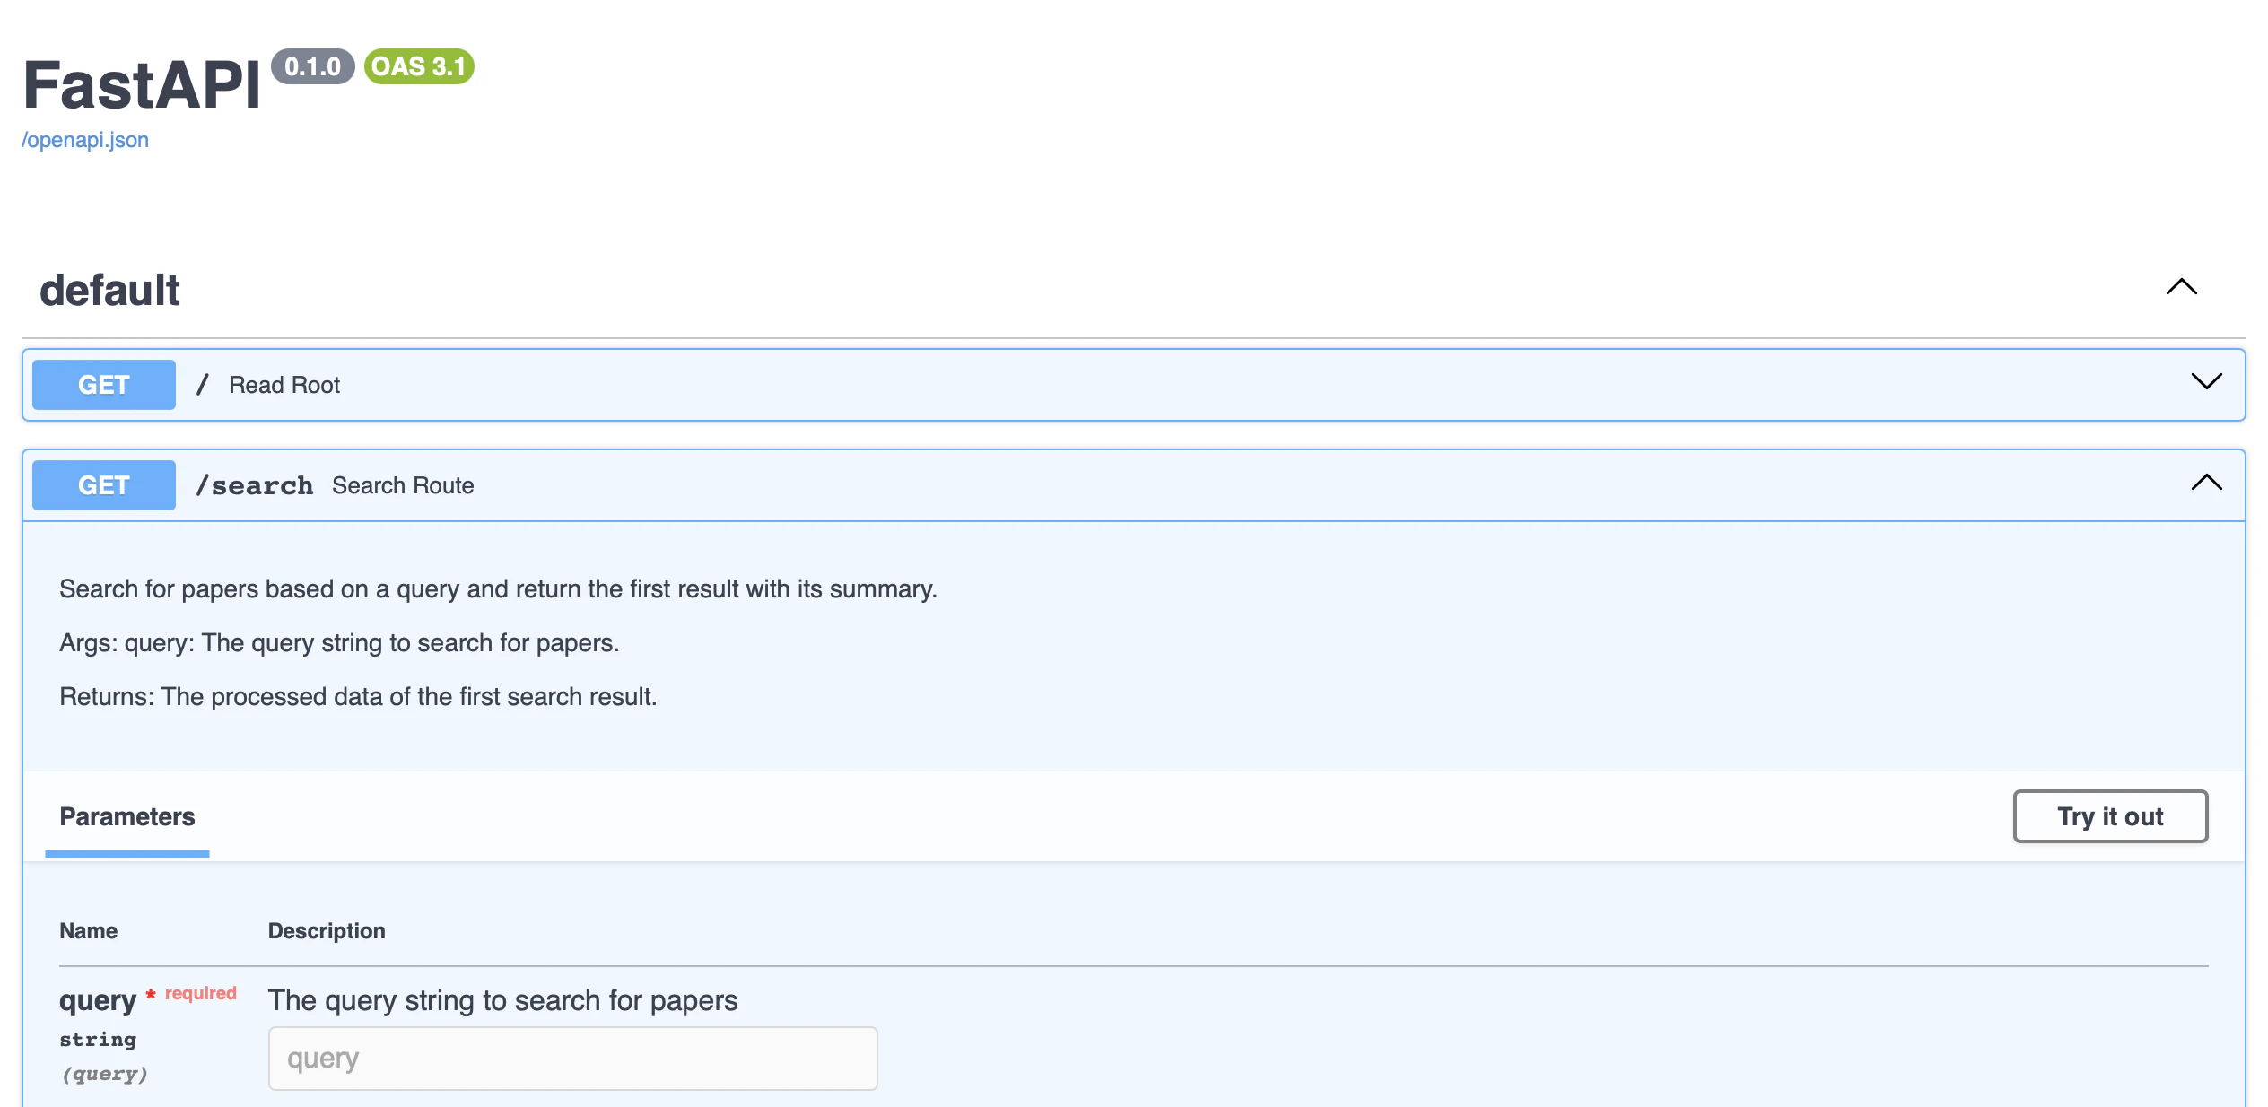
Task: Click the GET badge for Read Root
Action: [x=104, y=385]
